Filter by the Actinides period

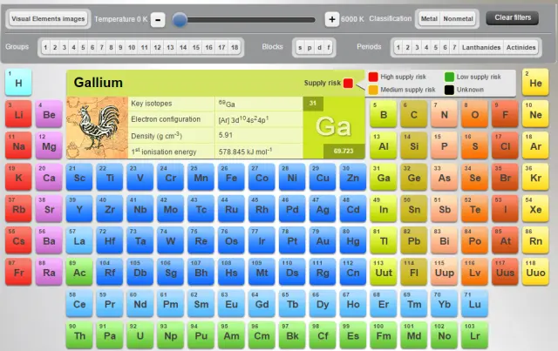tap(521, 47)
